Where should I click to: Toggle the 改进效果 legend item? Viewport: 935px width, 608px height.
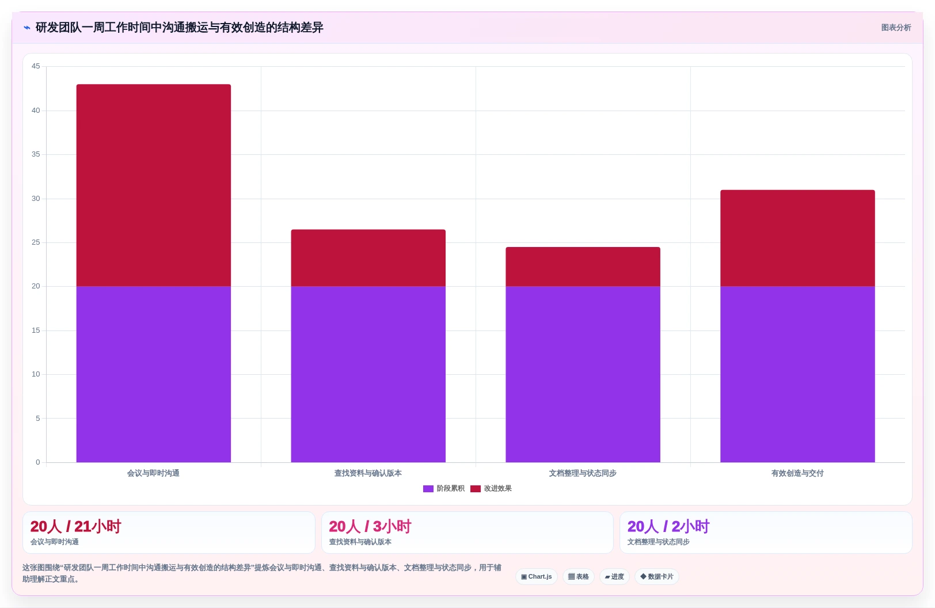click(491, 488)
